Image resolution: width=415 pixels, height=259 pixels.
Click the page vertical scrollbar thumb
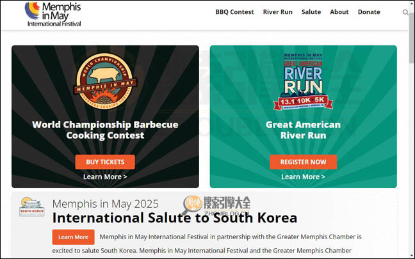(x=412, y=37)
